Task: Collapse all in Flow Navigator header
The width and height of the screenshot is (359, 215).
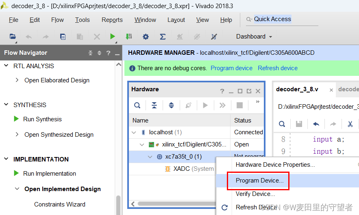Action: 90,53
